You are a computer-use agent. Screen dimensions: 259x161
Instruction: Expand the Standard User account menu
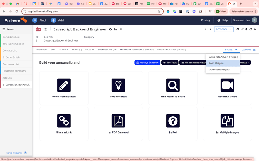pos(244,20)
